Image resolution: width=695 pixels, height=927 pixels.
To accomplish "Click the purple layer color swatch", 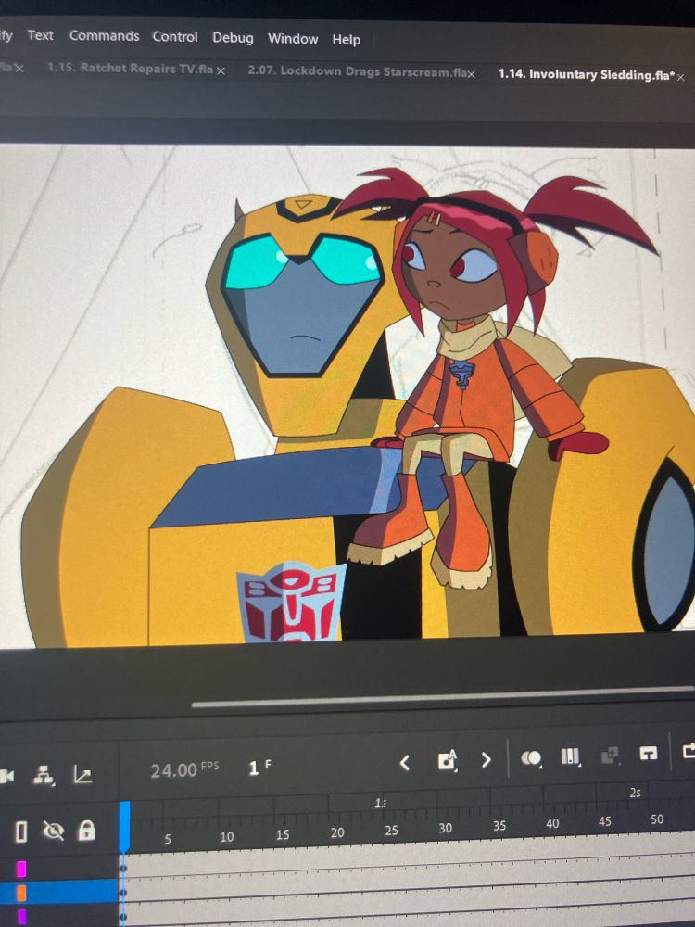I will pyautogui.click(x=21, y=917).
